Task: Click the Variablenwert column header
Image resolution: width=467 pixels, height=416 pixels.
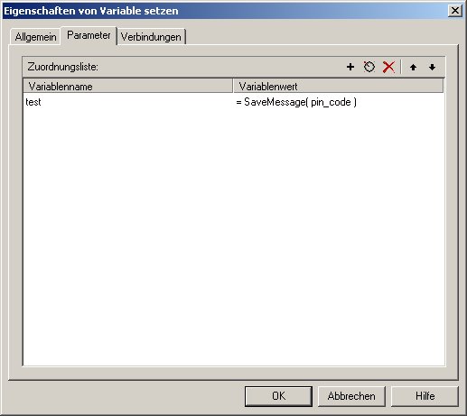Action: click(x=339, y=87)
